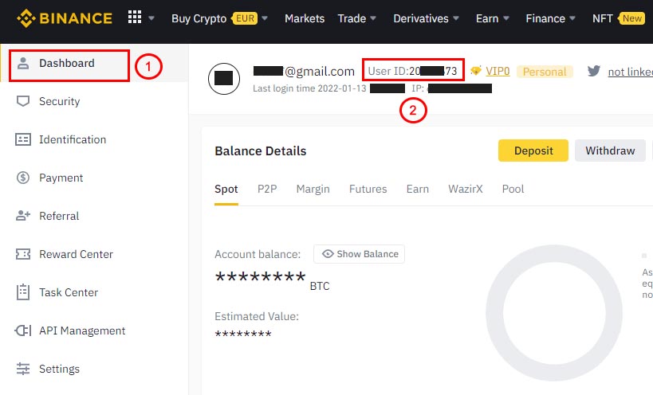Expand the Derivatives dropdown menu
The height and width of the screenshot is (395, 653).
click(427, 18)
